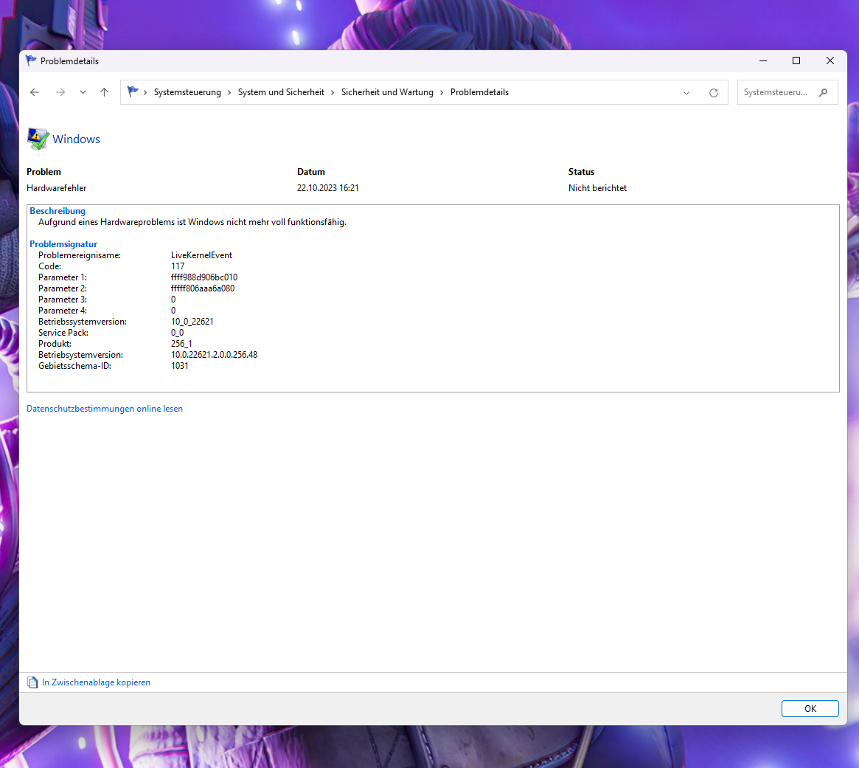Click the Datum column header
The image size is (859, 768).
click(310, 172)
